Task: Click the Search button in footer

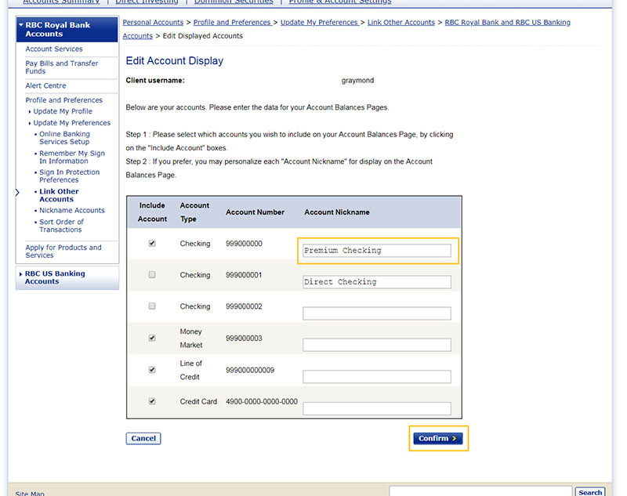Action: pos(590,492)
